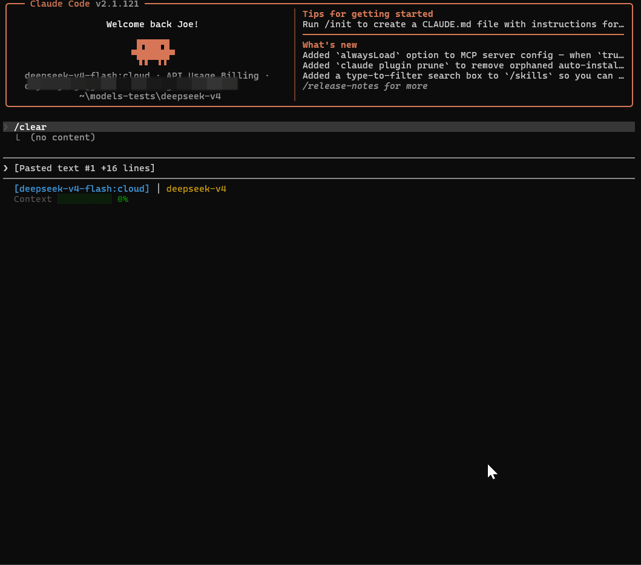Click the [Pasted text #1 +16 lines] placeholder

(x=84, y=168)
